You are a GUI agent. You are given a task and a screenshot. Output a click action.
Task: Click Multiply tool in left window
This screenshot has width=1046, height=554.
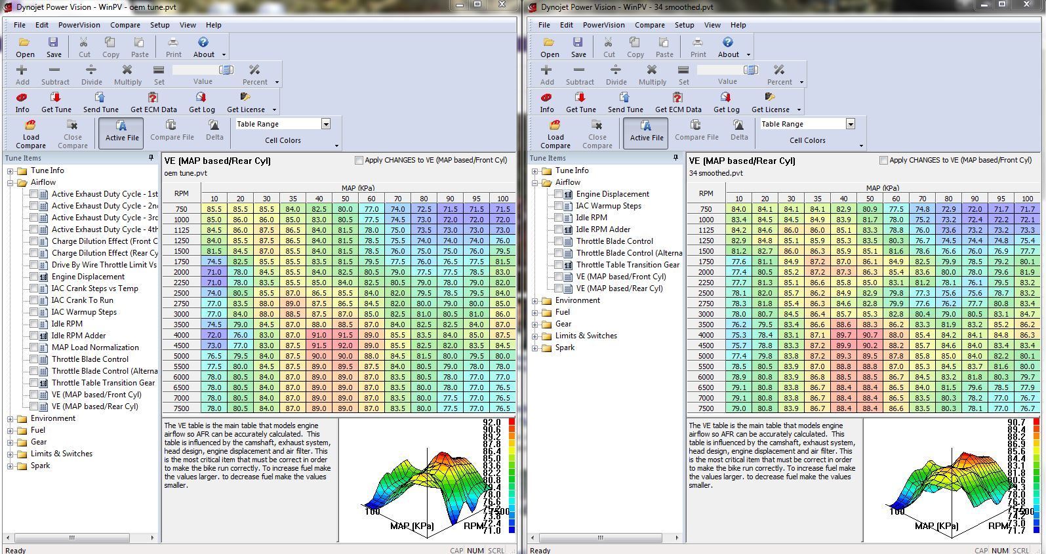click(x=127, y=70)
